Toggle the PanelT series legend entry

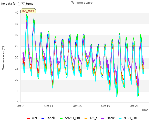[x=48, y=118]
